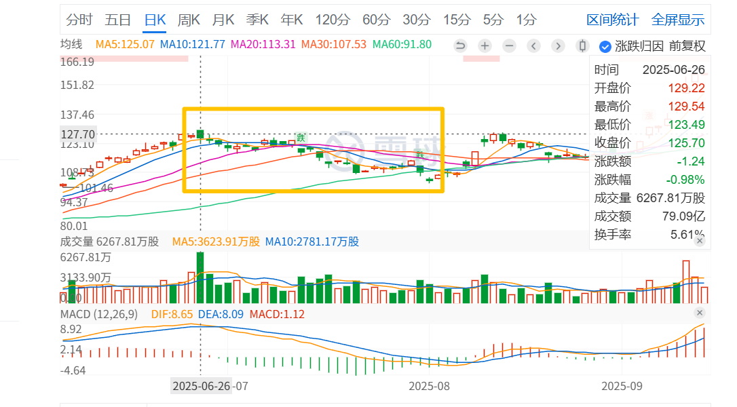This screenshot has width=737, height=407.
Task: Close the MACD indicator panel
Action: tap(700, 313)
